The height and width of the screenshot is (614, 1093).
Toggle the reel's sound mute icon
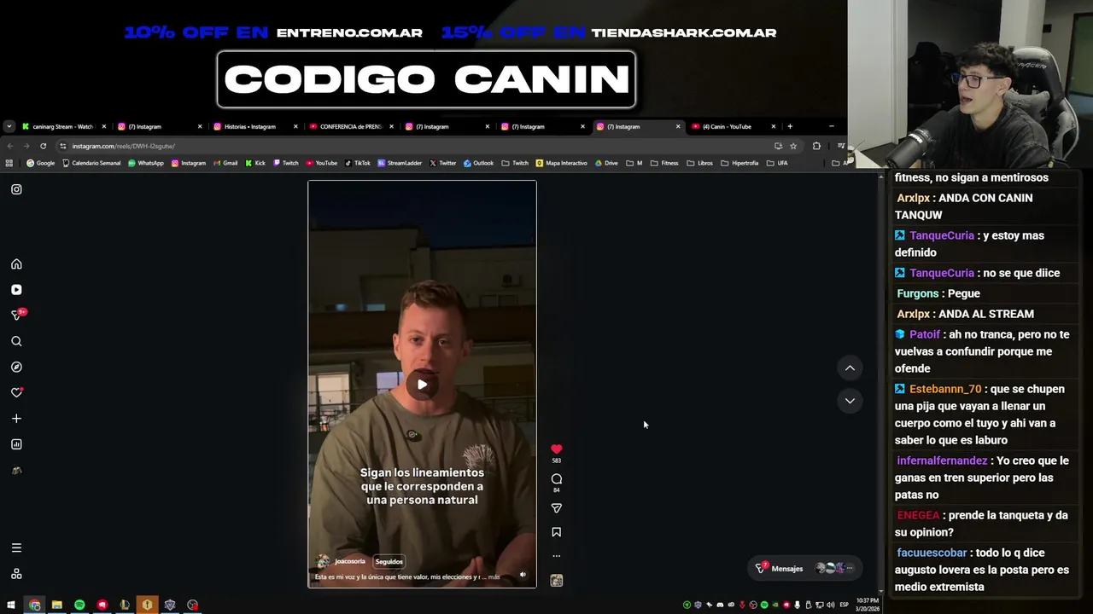point(523,575)
